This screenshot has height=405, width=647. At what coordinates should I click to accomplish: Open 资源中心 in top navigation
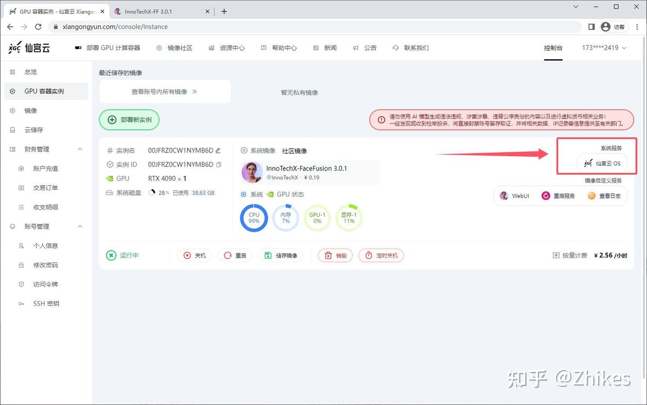tap(226, 48)
